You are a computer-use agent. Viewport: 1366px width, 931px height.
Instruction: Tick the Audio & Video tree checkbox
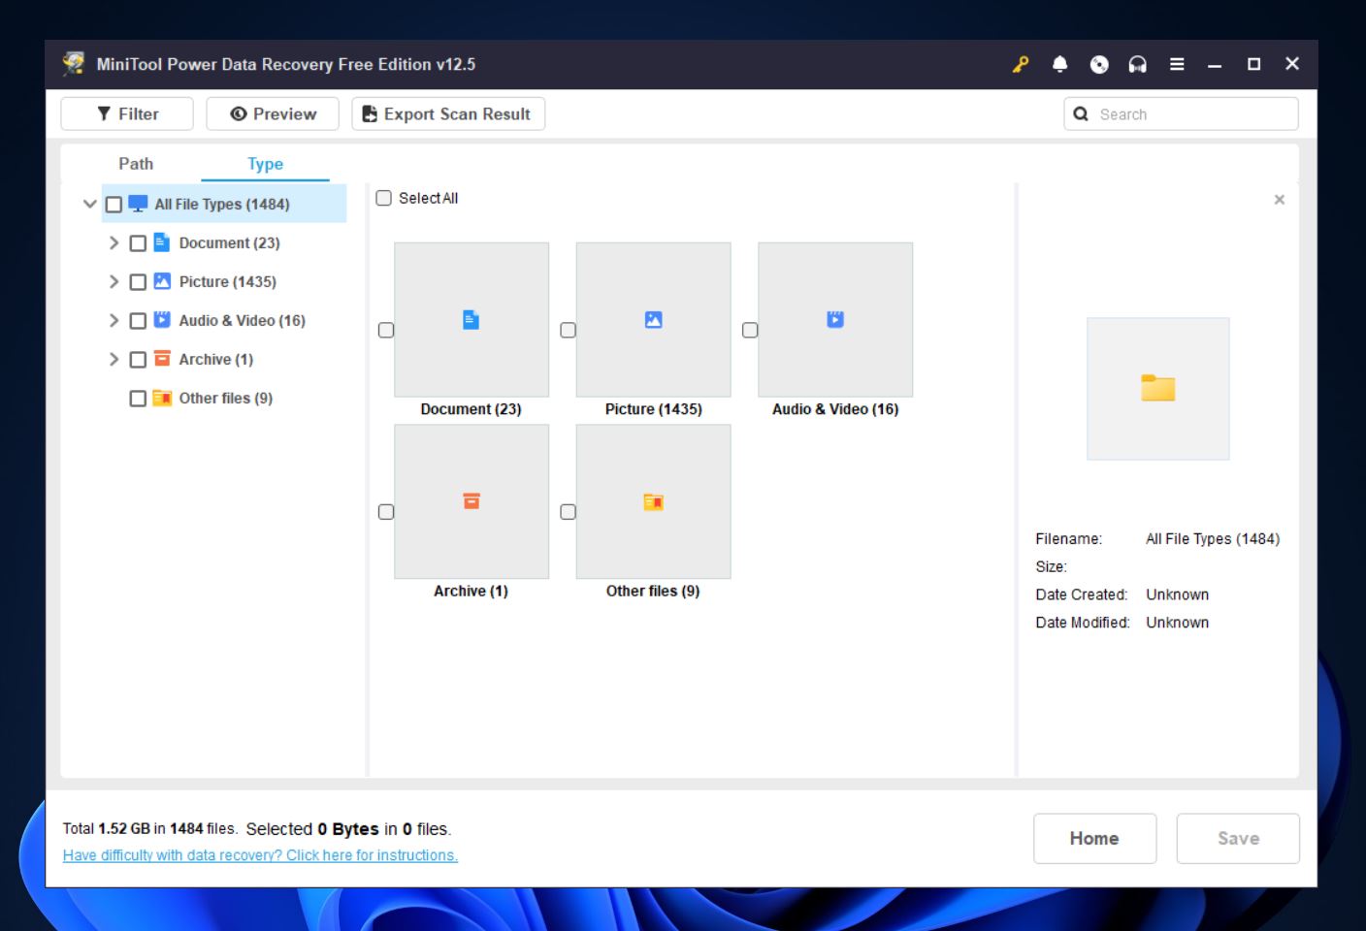(x=138, y=321)
